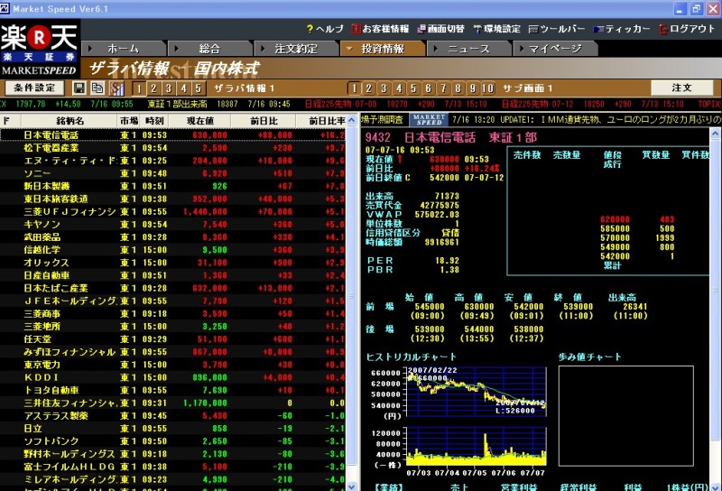Switch to サブ画面 number 9
The image size is (722, 491).
(472, 88)
